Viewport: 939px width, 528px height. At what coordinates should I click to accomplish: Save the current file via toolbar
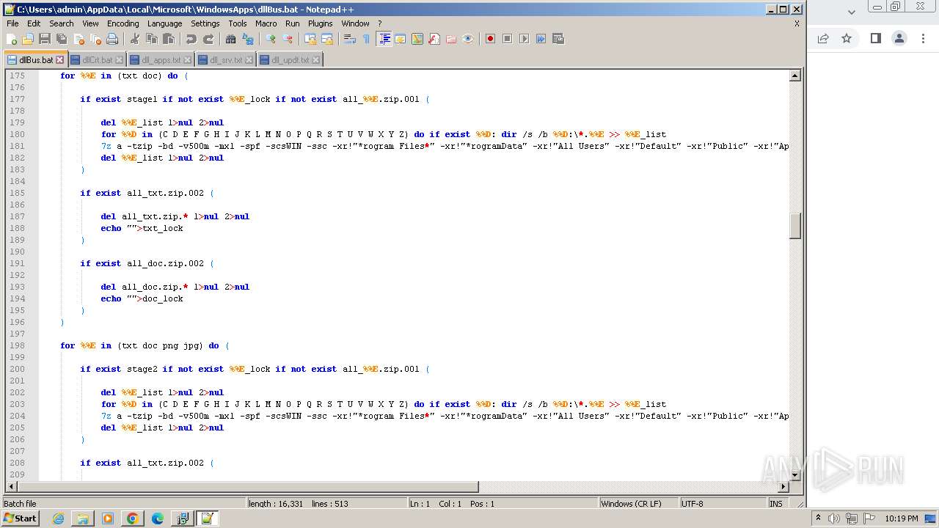tap(45, 39)
